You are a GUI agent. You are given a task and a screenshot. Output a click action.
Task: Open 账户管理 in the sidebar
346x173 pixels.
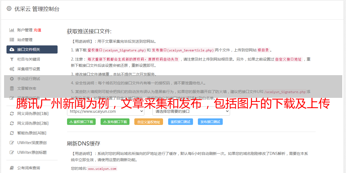point(25,30)
